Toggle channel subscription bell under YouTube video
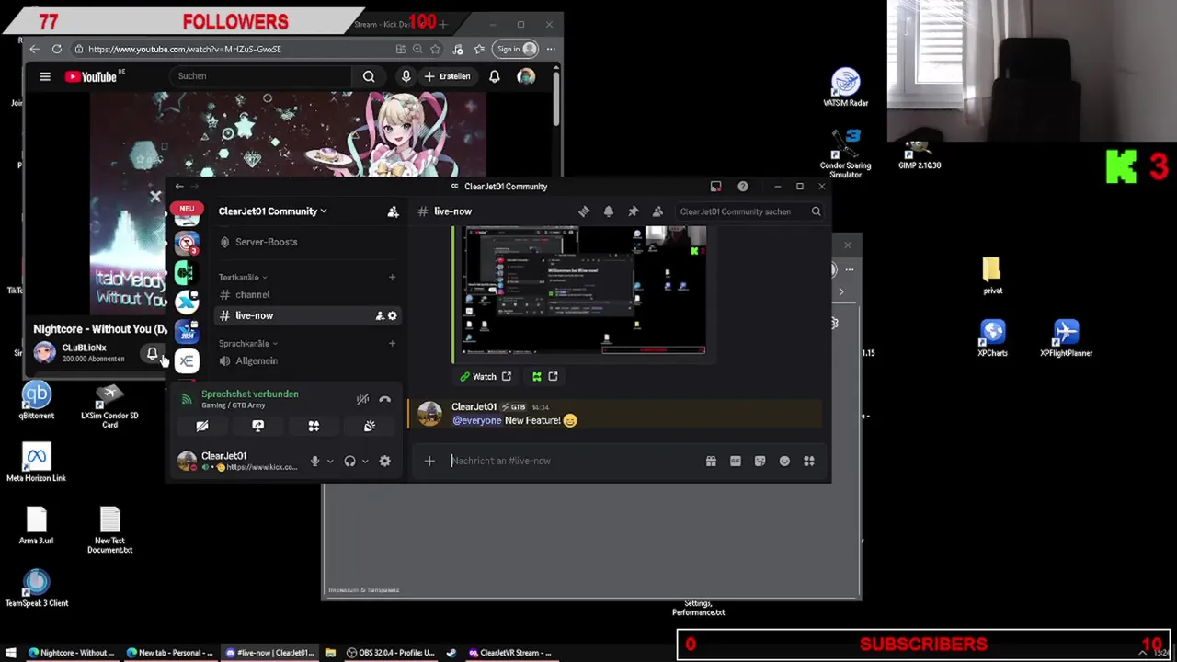 click(x=153, y=353)
